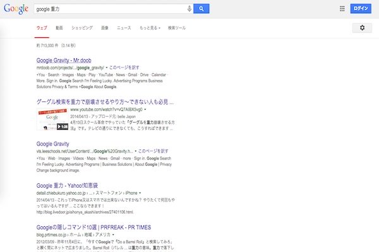Click the Google logo

click(x=16, y=9)
